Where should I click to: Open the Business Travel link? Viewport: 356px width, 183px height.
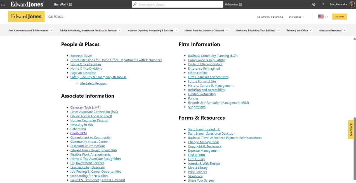coord(81,56)
